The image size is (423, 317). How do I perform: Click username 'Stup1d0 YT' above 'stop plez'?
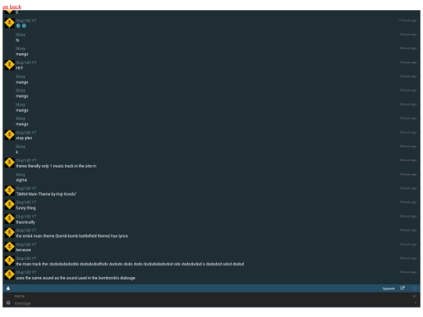click(26, 132)
